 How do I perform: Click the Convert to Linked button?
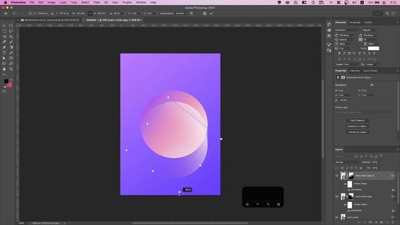[357, 126]
